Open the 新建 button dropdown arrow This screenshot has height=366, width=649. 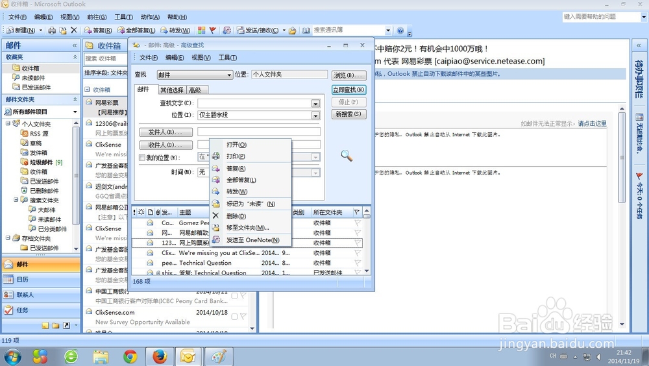[x=40, y=30]
